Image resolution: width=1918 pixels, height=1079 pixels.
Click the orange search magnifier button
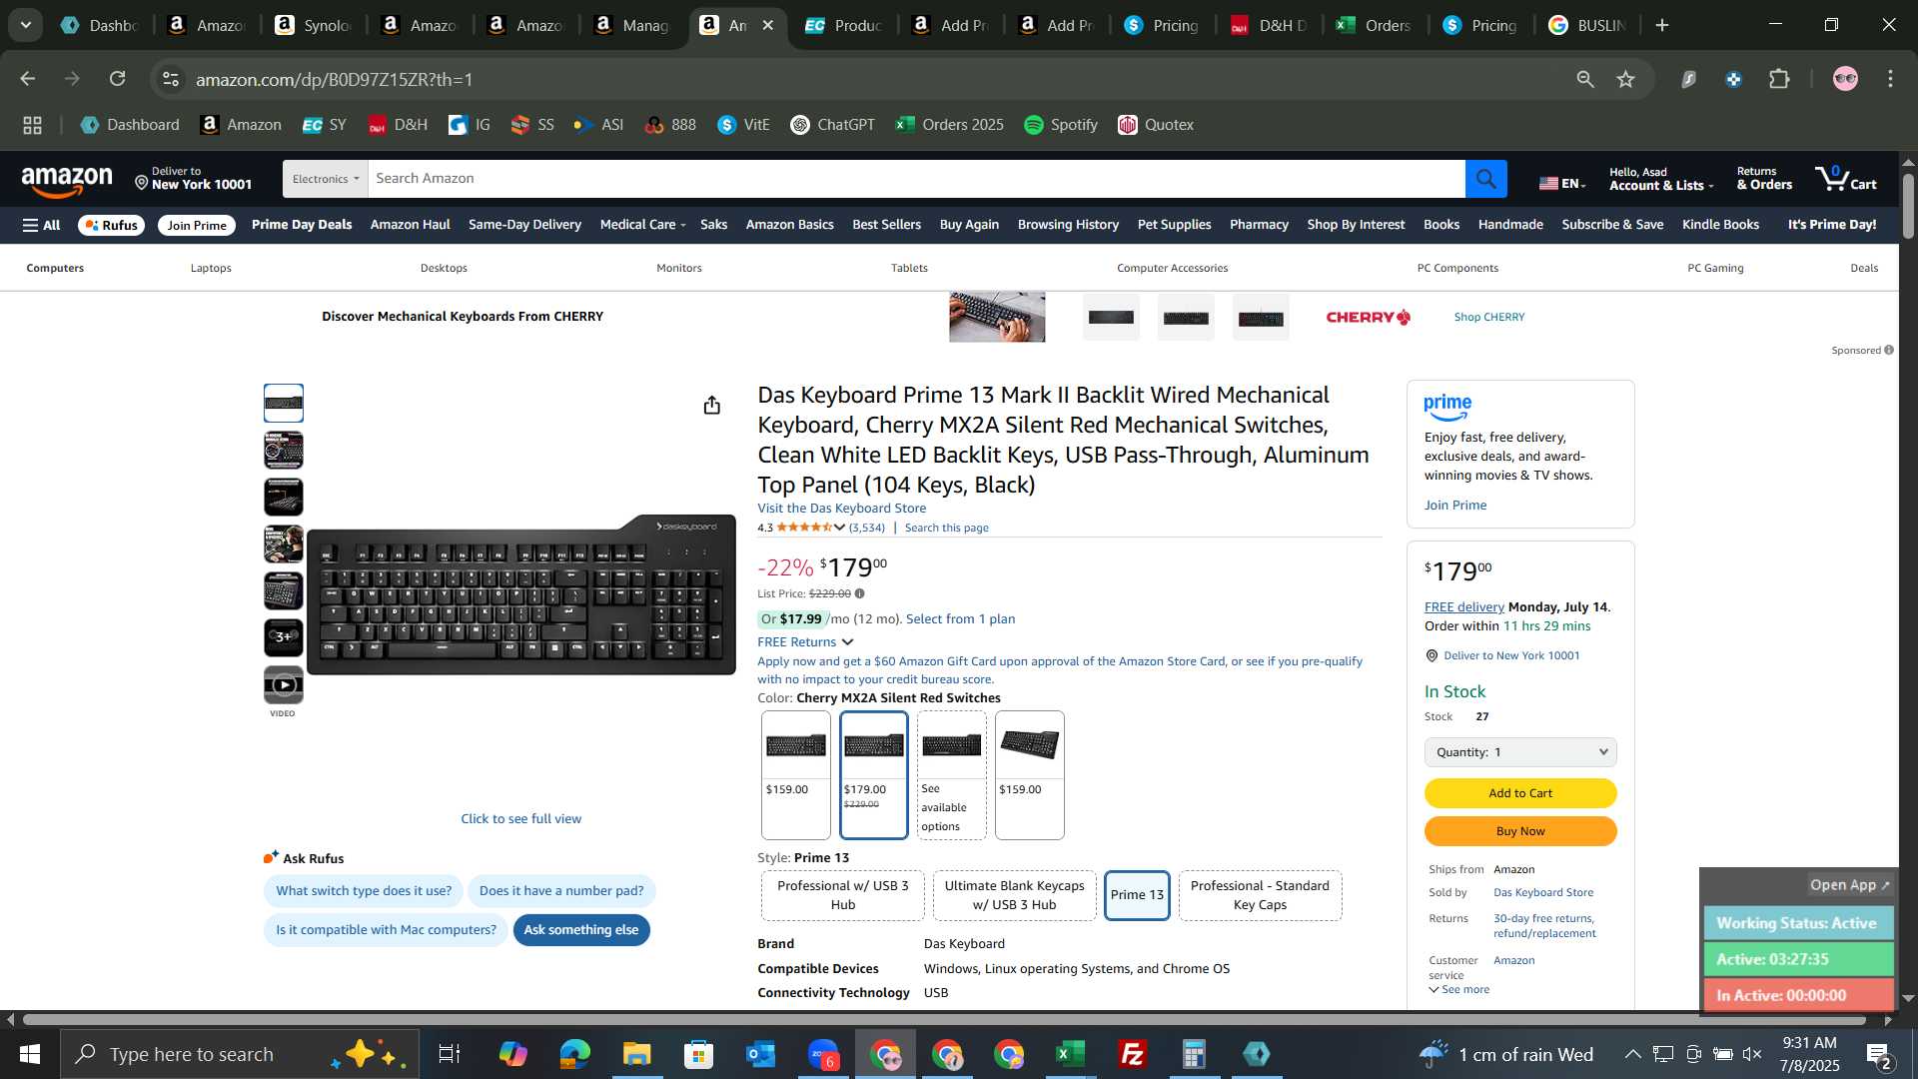pos(1485,179)
